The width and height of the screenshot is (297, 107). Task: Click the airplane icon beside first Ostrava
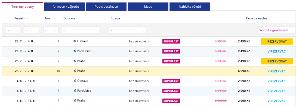(x=75, y=41)
